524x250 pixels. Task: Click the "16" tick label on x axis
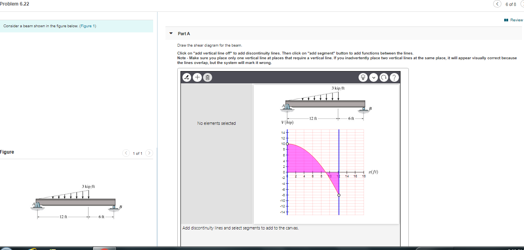click(356, 176)
